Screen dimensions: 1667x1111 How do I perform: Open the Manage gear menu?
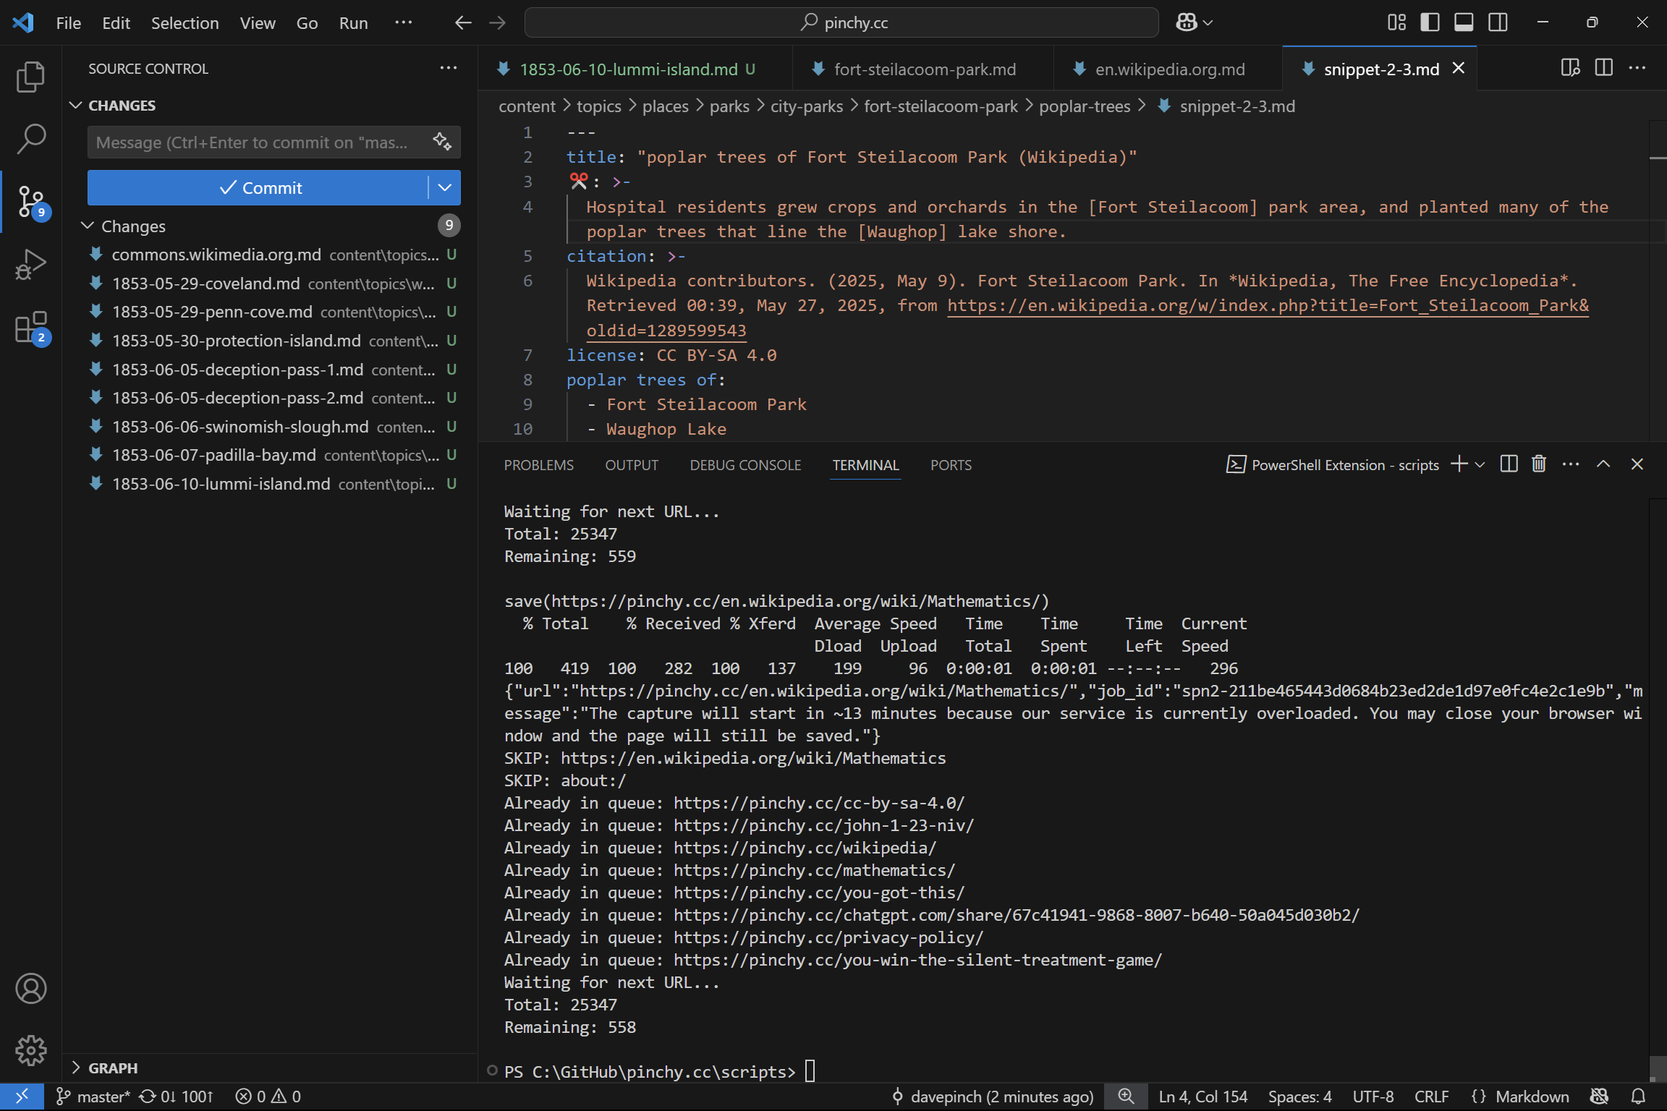coord(30,1050)
